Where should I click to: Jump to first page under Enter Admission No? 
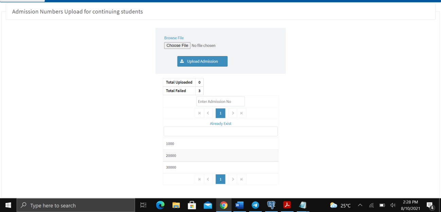click(x=199, y=113)
